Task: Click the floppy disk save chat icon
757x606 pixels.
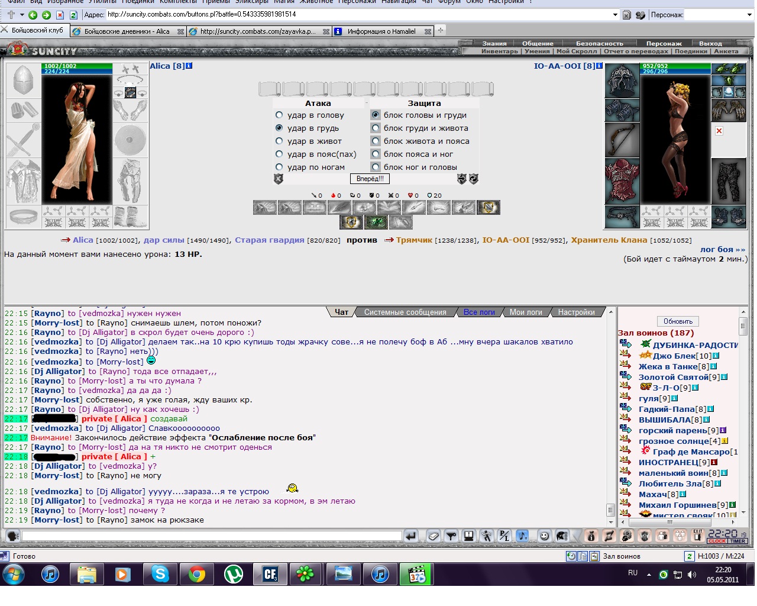Action: 469,536
